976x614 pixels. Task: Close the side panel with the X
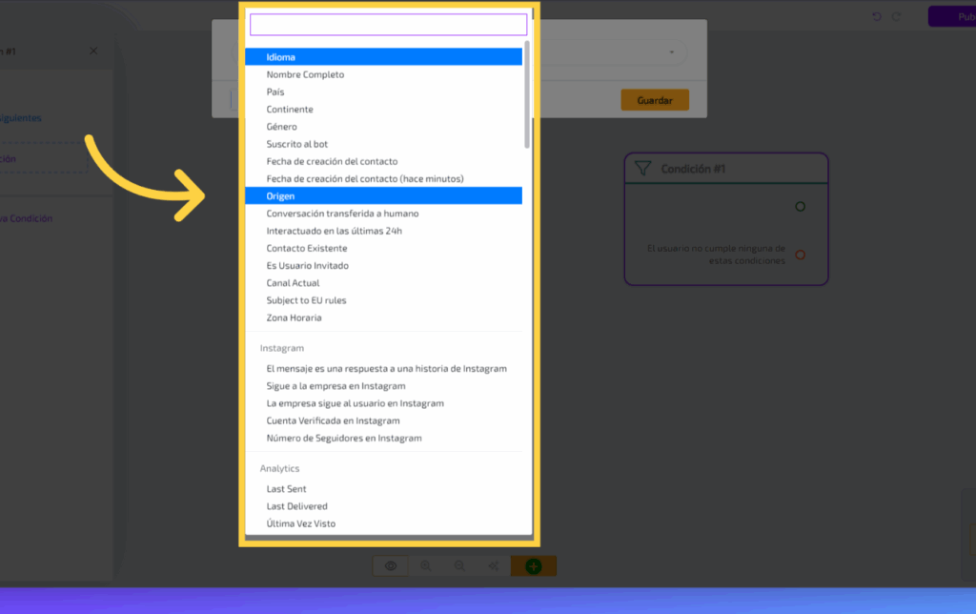coord(93,51)
